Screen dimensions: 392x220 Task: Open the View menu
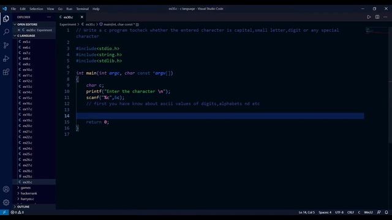tap(50, 9)
